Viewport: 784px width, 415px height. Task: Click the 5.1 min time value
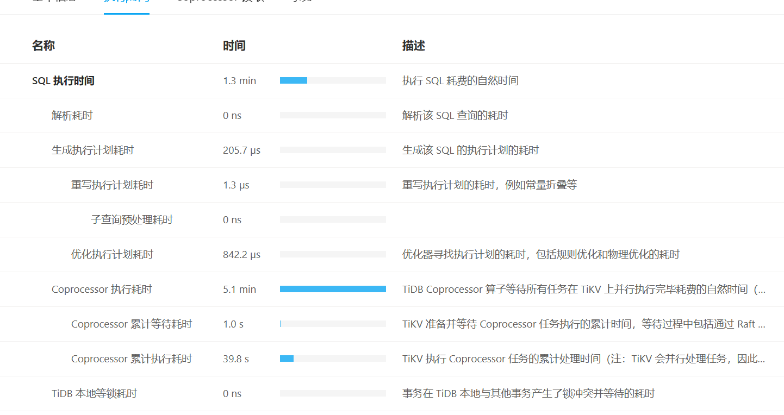239,290
